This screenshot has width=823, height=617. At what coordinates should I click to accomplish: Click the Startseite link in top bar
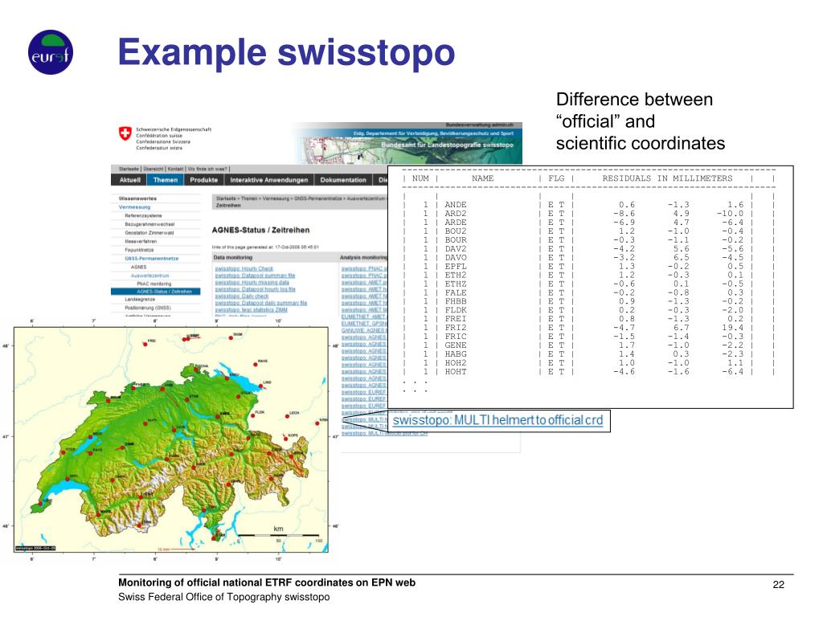[129, 169]
